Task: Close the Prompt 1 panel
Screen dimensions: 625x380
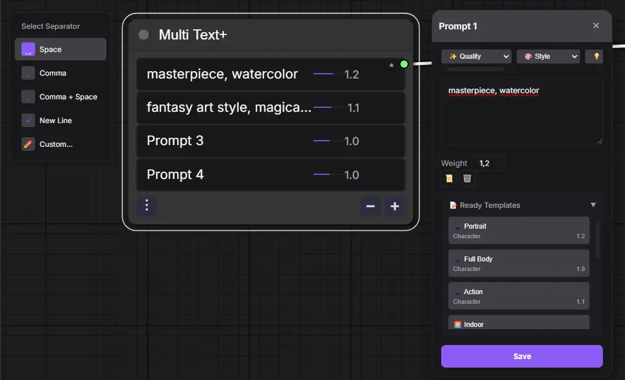Action: point(596,26)
